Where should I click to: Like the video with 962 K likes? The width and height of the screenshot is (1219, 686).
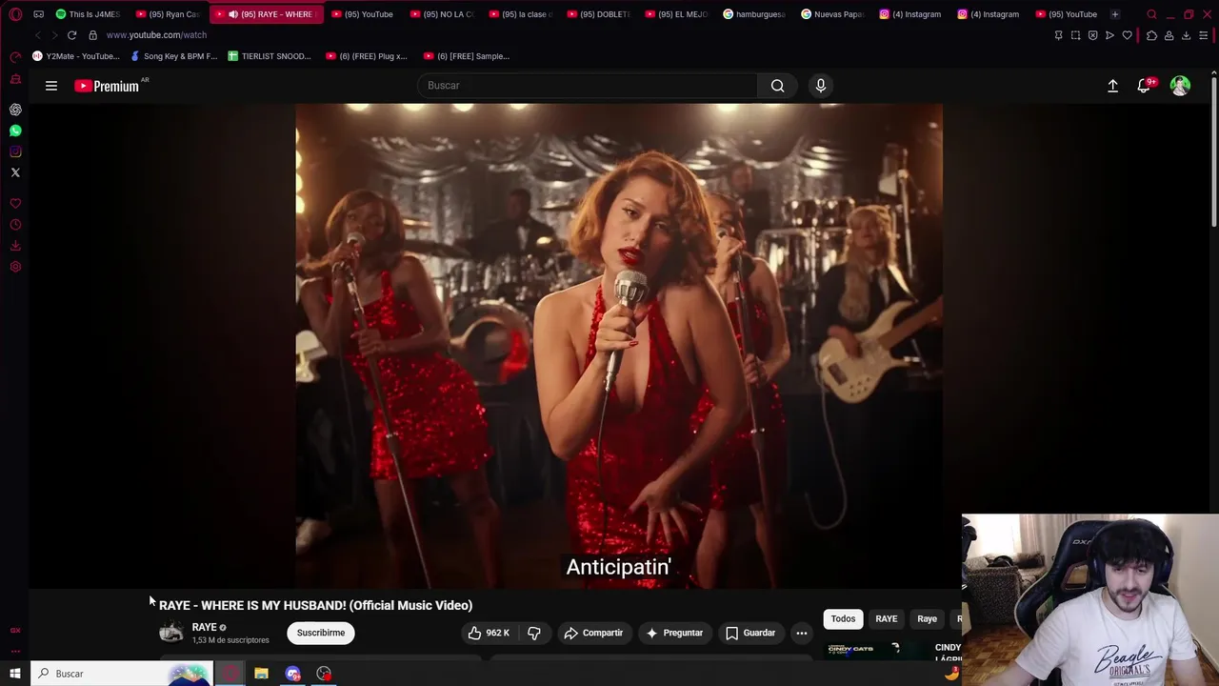point(489,633)
